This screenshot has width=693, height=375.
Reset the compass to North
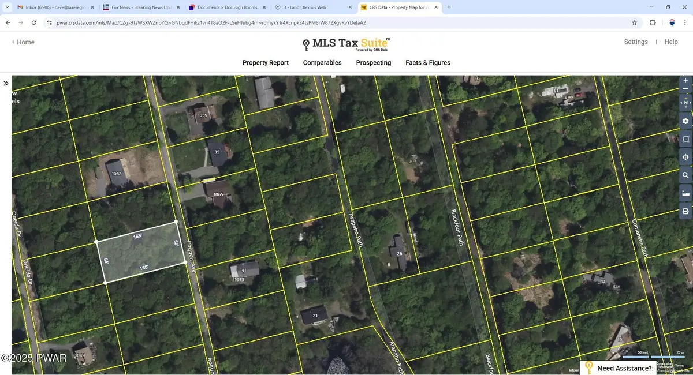685,103
